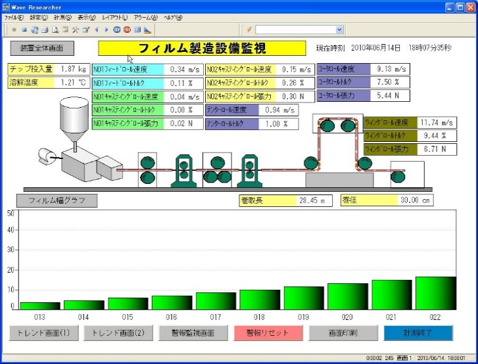Click the blue window screen toolbar icon

tap(137, 30)
